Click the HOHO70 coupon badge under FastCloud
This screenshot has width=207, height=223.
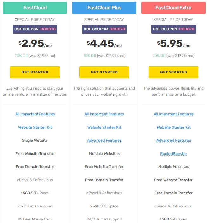(35, 29)
